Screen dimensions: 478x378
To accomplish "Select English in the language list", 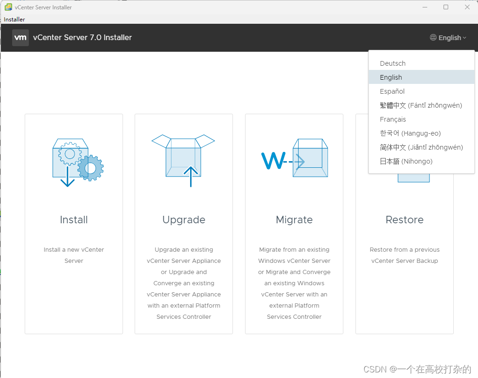I will (x=422, y=77).
